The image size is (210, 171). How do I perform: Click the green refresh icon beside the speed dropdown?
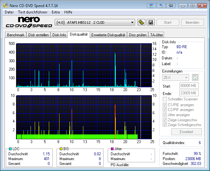tap(195, 78)
